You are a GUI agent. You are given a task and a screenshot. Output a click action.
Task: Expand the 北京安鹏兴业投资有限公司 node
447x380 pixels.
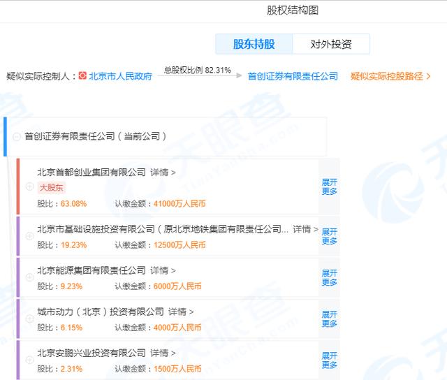29,360
